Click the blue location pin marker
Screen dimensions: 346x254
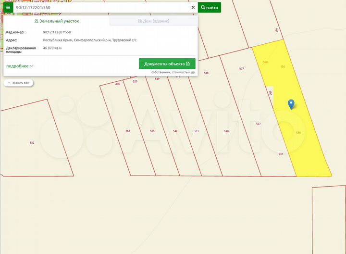click(291, 104)
